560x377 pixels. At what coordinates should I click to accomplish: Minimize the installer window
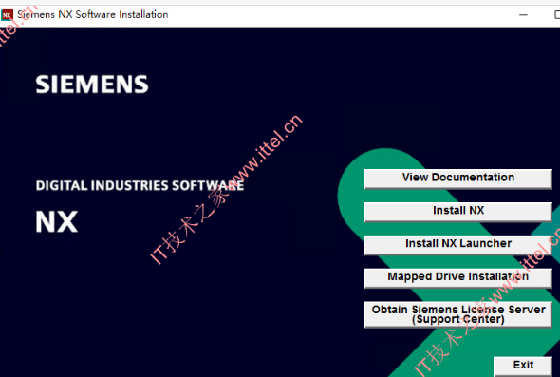(x=523, y=14)
